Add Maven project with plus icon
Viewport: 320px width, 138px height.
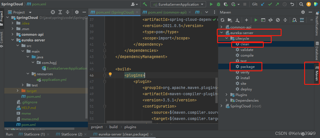[247, 20]
